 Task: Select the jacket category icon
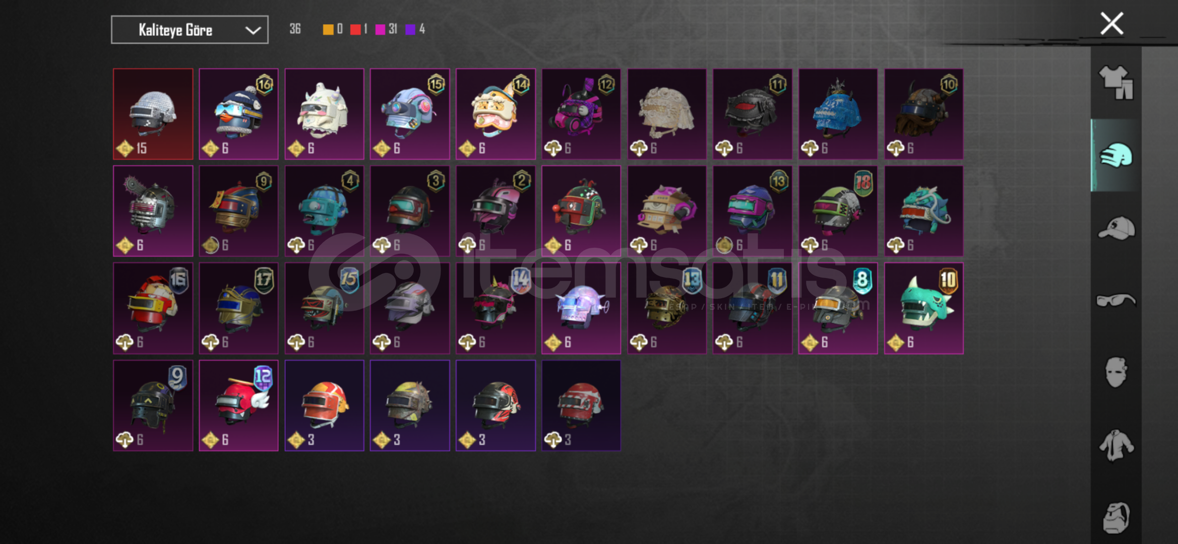1116,445
